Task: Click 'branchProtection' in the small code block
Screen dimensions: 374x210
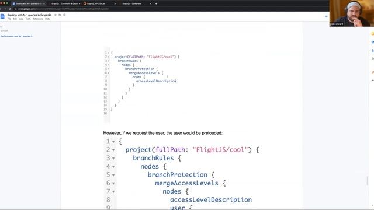Action: (x=140, y=69)
